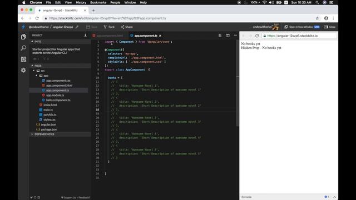Open the Project files sidebar icon

[x=23, y=37]
